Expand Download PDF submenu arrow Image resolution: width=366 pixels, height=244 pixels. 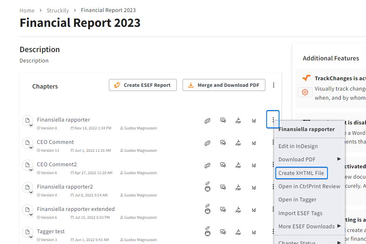click(x=339, y=159)
